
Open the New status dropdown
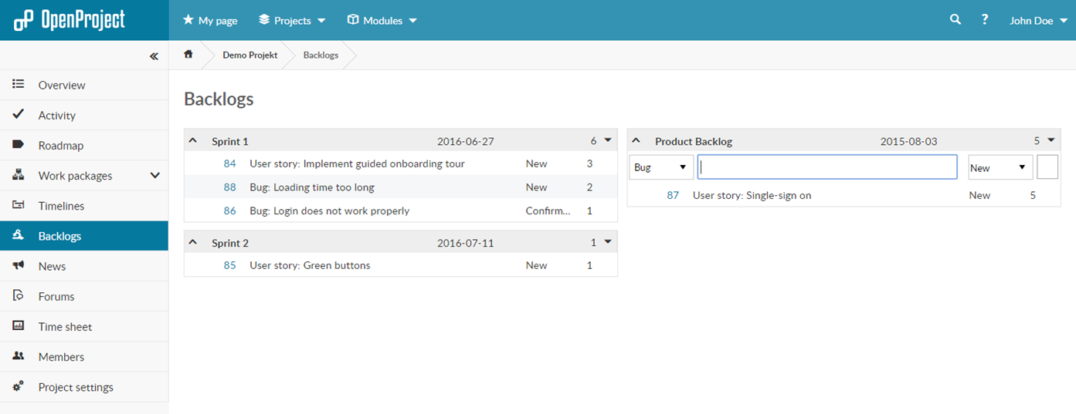(x=1000, y=167)
